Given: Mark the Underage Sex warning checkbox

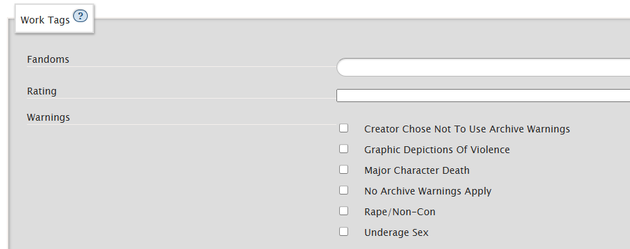Looking at the screenshot, I should (x=343, y=232).
